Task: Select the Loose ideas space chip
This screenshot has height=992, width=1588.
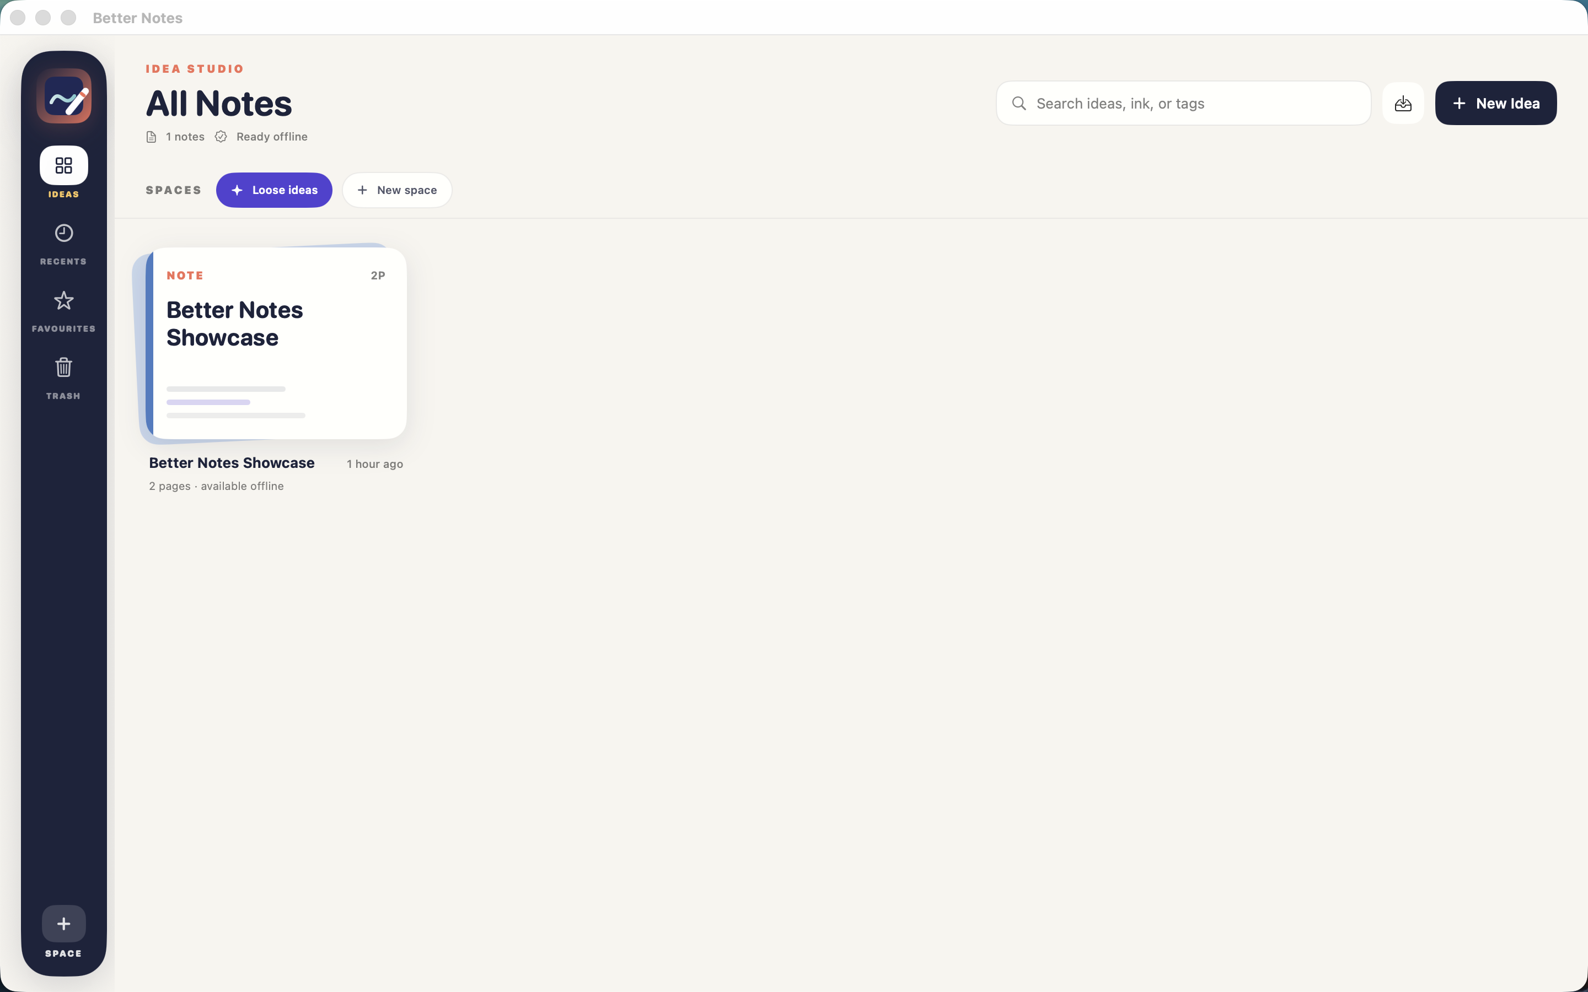Action: tap(274, 190)
